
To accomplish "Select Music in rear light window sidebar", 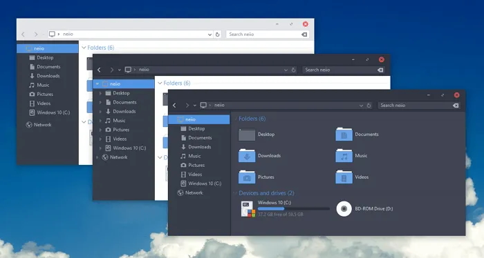I will point(39,85).
